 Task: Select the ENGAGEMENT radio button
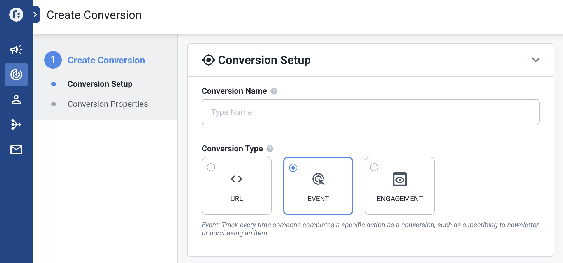click(x=374, y=168)
